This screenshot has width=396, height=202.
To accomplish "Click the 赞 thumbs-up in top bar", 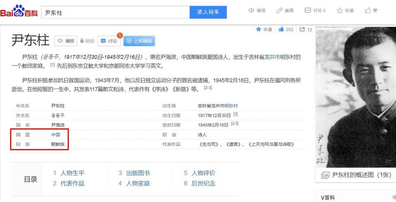I will pyautogui.click(x=368, y=10).
